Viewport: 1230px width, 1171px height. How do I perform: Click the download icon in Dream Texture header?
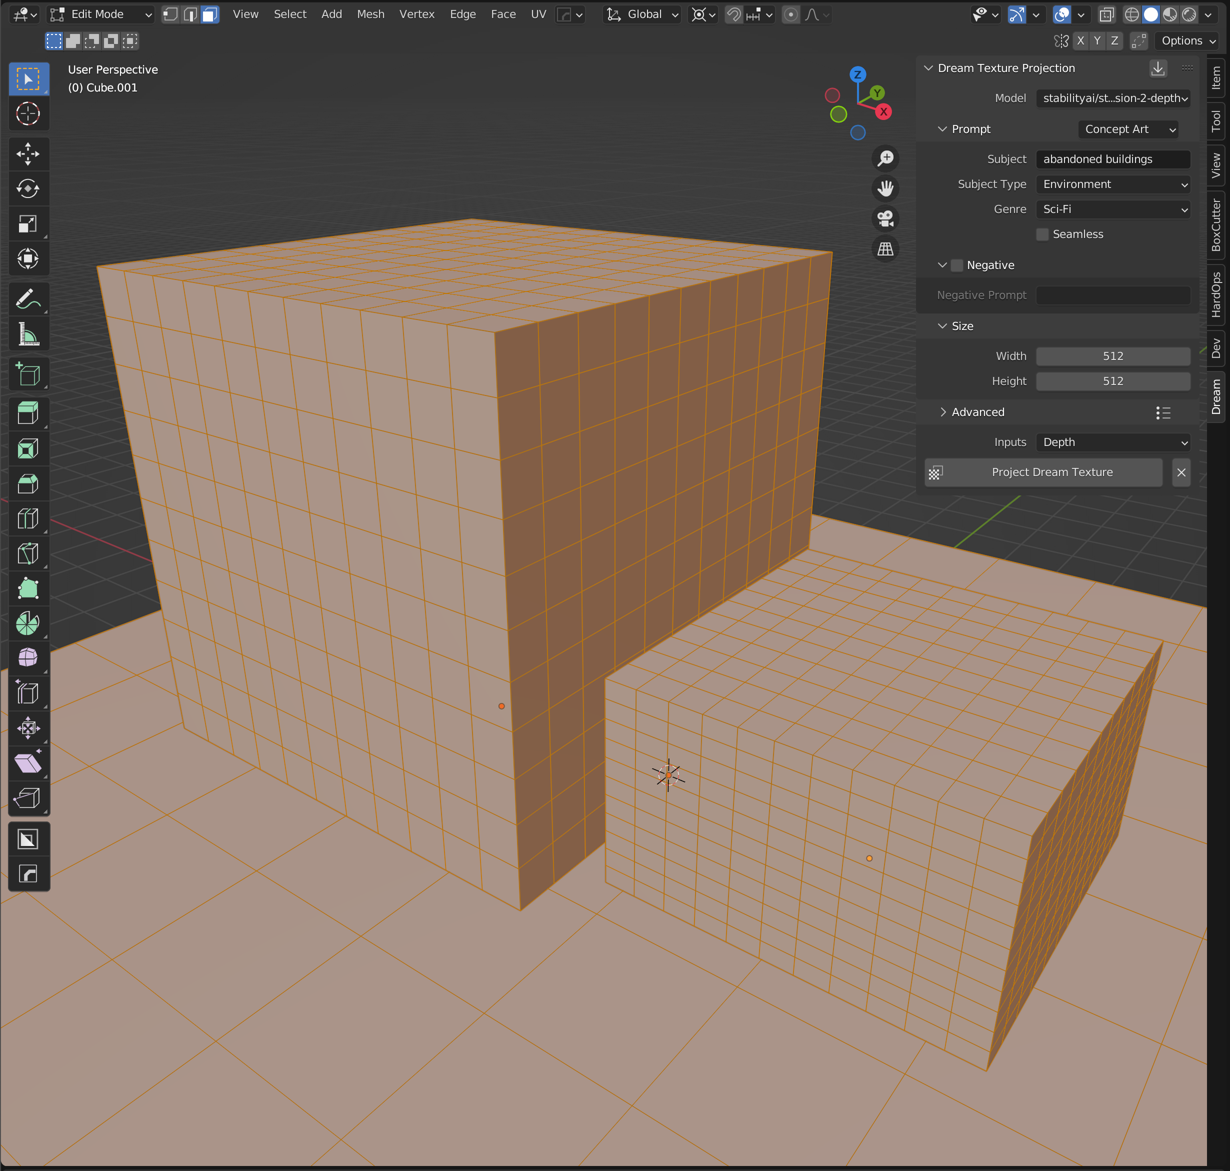[x=1157, y=68]
